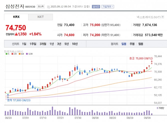Switch to 주봉 weekly candle chart
167x123 pixels.
click(132, 44)
